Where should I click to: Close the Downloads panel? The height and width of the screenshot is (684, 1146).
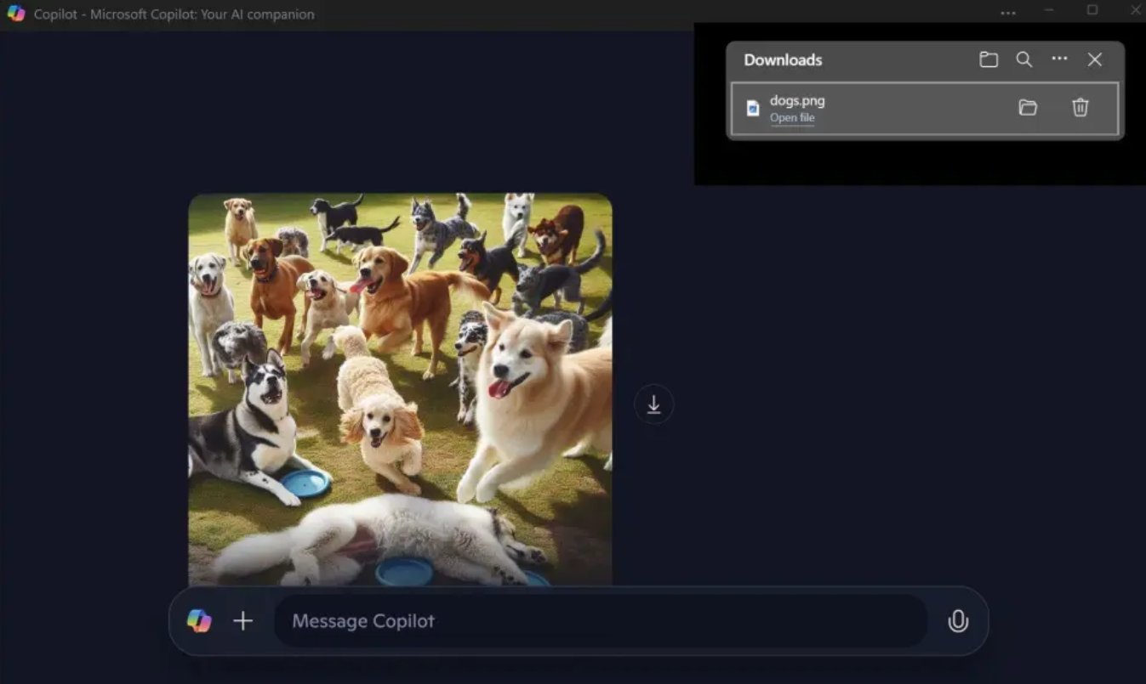point(1095,59)
